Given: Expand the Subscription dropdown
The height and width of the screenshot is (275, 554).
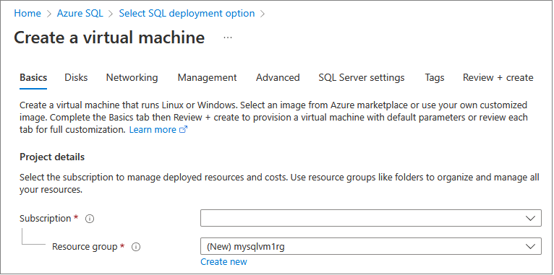Looking at the screenshot, I should click(x=370, y=218).
